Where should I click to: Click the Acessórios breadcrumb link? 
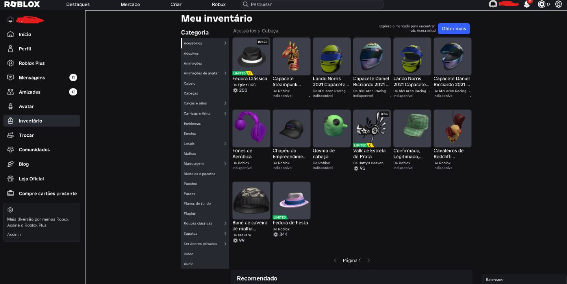pos(245,31)
